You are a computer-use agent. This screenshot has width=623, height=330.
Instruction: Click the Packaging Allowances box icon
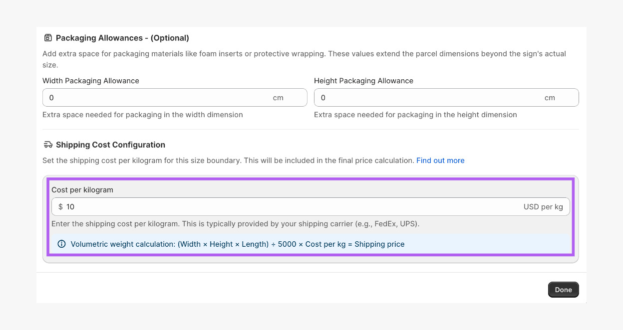point(48,38)
